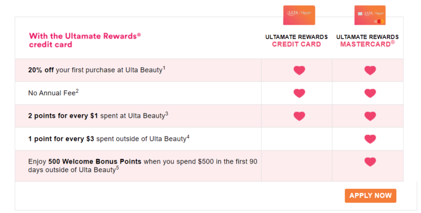The image size is (421, 213).
Task: Click footnote 5 in the Welcome Bonus row
Action: (x=117, y=168)
